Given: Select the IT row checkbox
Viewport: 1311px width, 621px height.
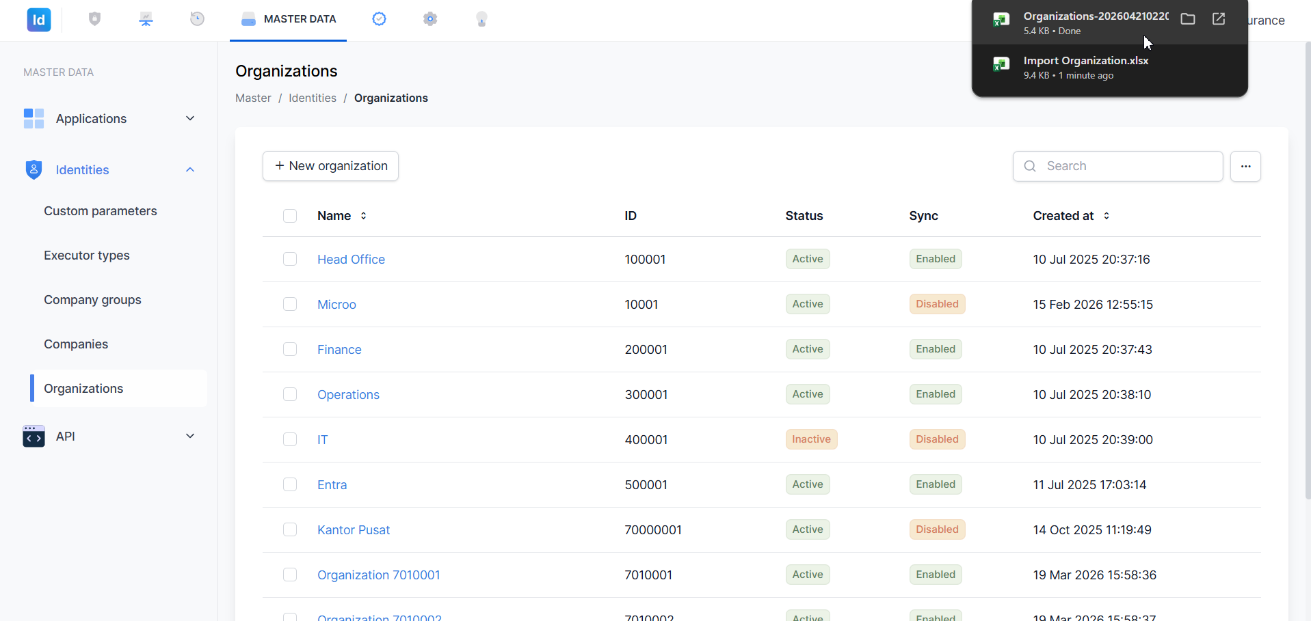Looking at the screenshot, I should click(290, 439).
